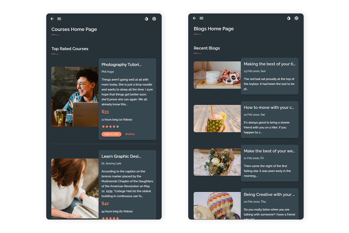Rate Photography Tutorial with fifth star

point(118,126)
